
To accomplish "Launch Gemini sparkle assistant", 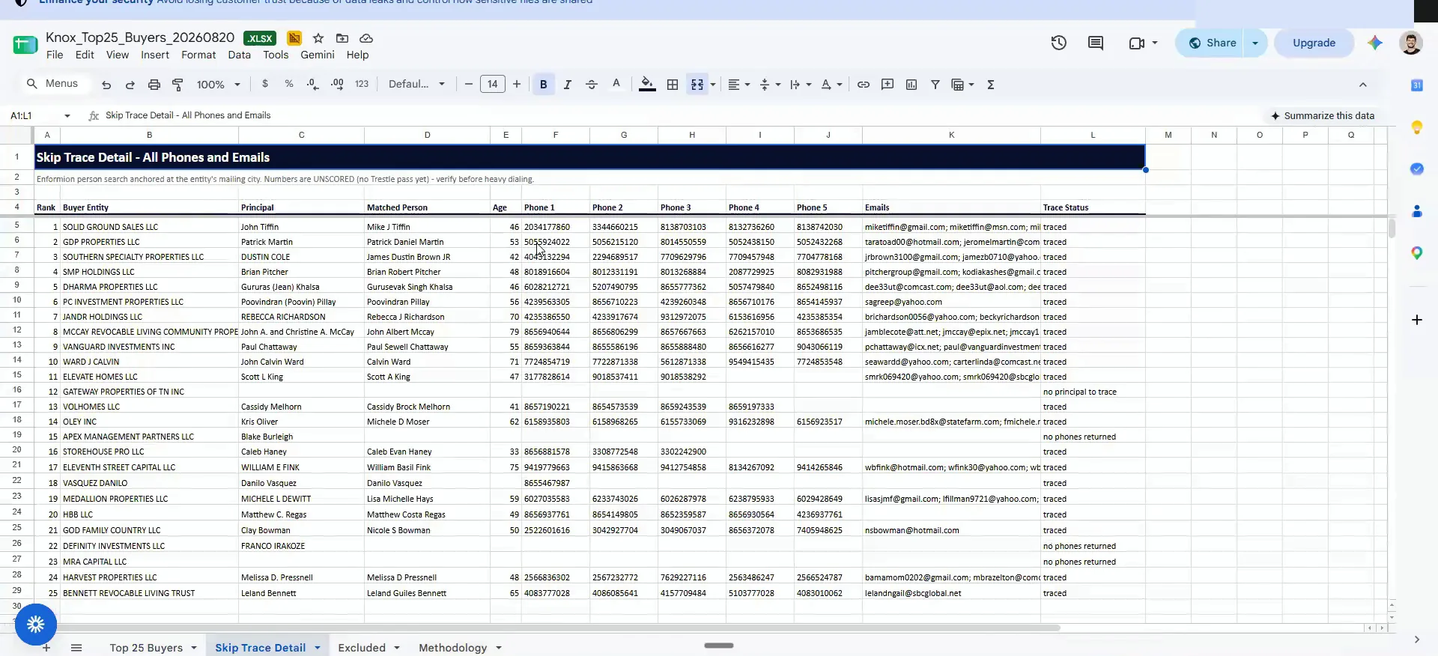I will 1374,43.
